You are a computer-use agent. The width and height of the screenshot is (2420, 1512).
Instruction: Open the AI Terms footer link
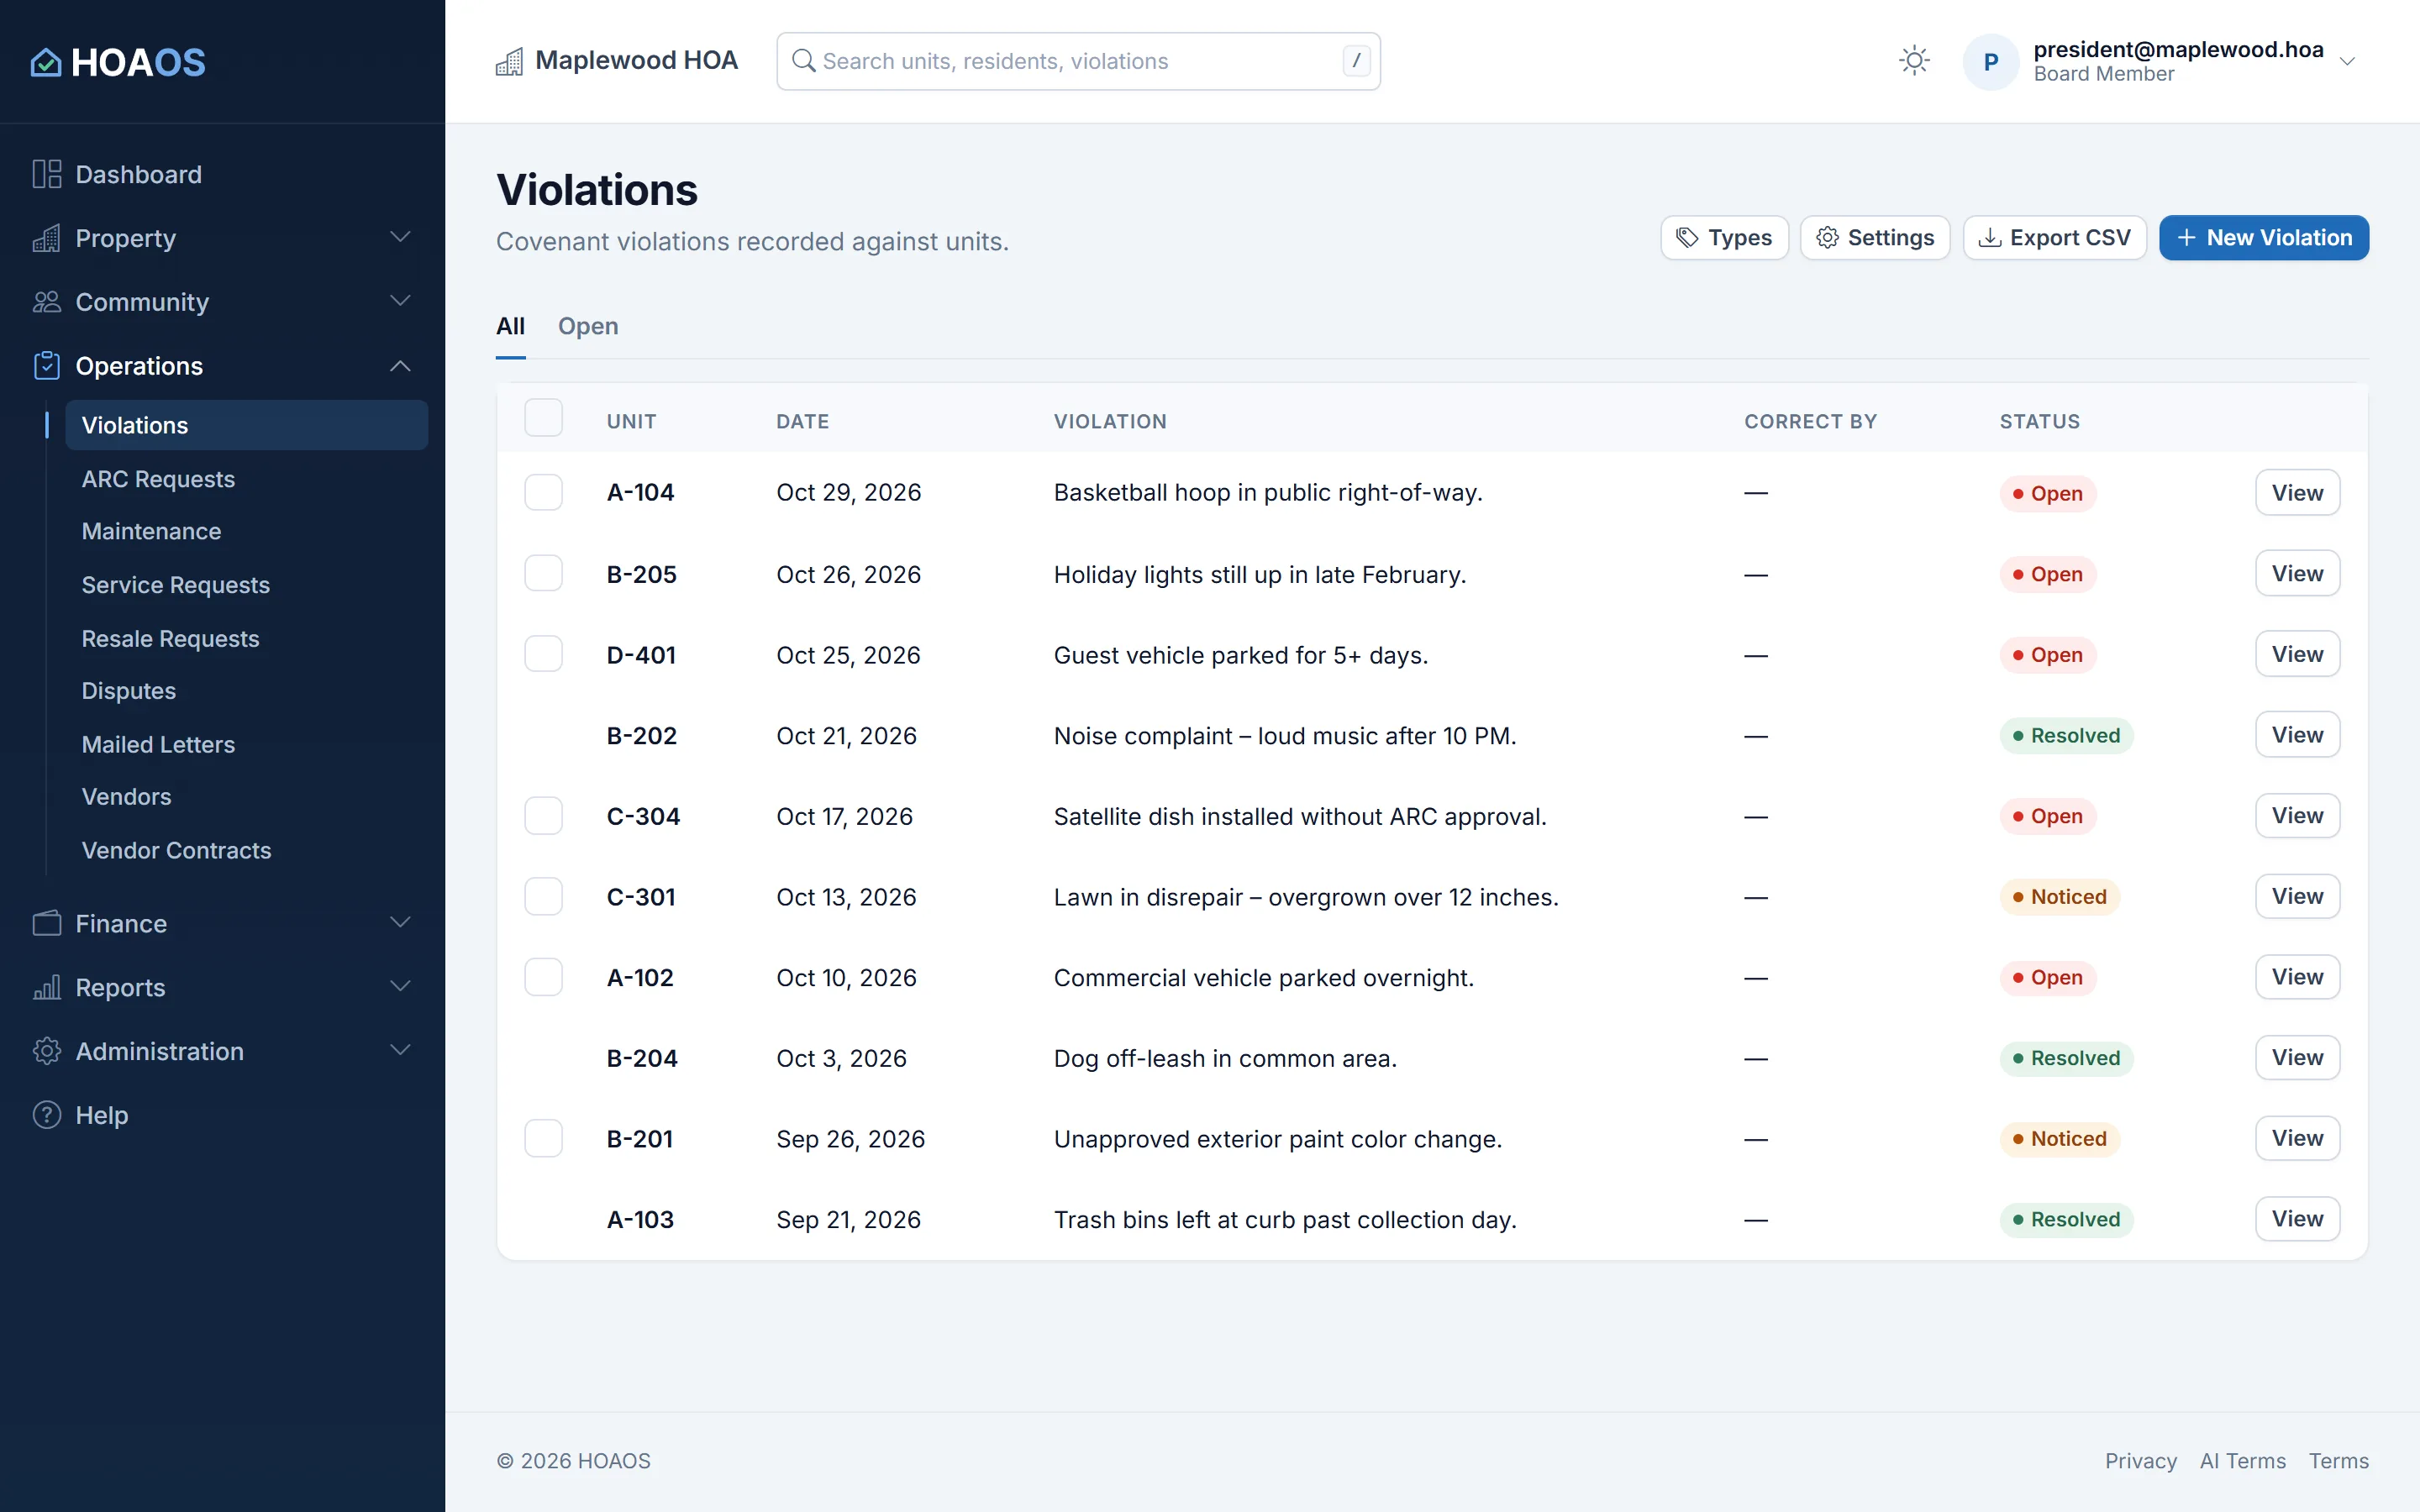[x=2242, y=1460]
